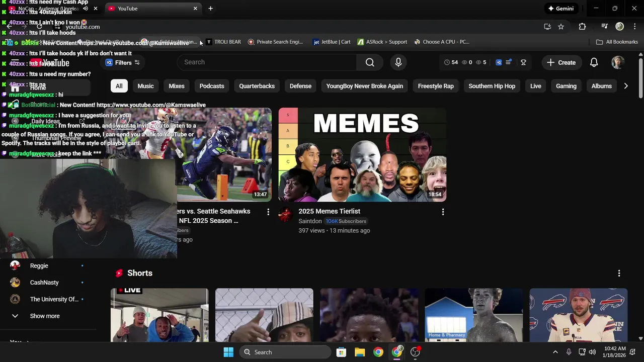Open the media controls icon in Chrome toolbar
Screen dimensions: 644x362
(605, 27)
